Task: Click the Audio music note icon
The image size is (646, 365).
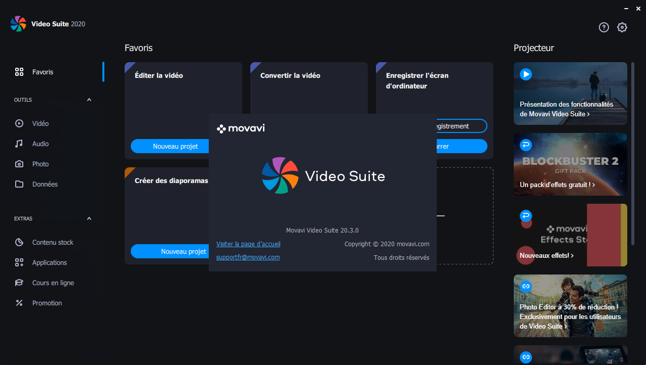Action: 19,144
